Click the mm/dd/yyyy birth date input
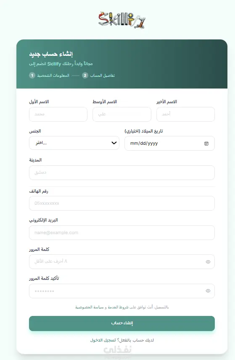Image resolution: width=235 pixels, height=360 pixels. tap(169, 143)
